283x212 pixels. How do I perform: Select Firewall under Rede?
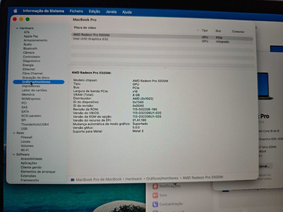[x=26, y=137]
